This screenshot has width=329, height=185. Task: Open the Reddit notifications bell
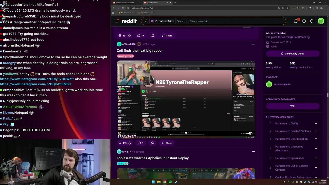(312, 21)
